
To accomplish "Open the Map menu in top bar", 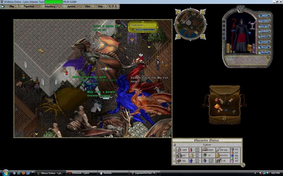I will pyautogui.click(x=12, y=7).
